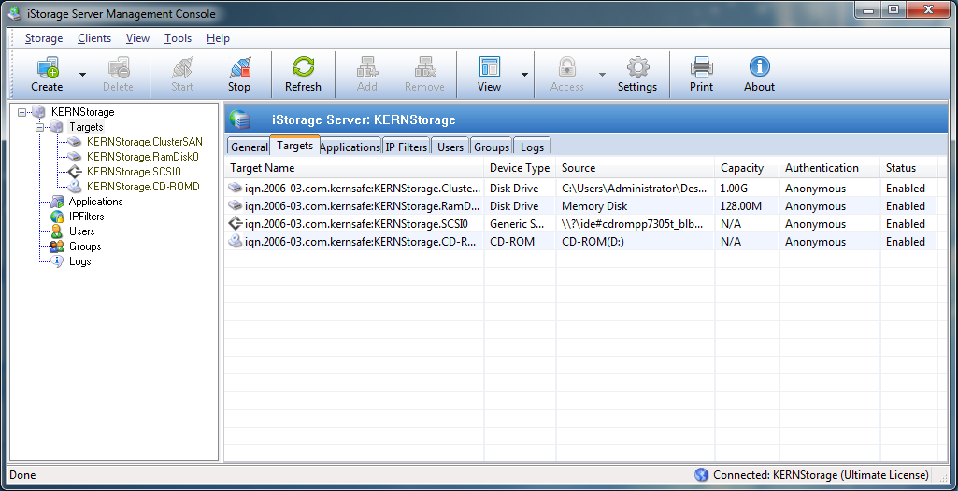This screenshot has height=491, width=958.
Task: Click the globe connection icon in status bar
Action: (x=701, y=474)
